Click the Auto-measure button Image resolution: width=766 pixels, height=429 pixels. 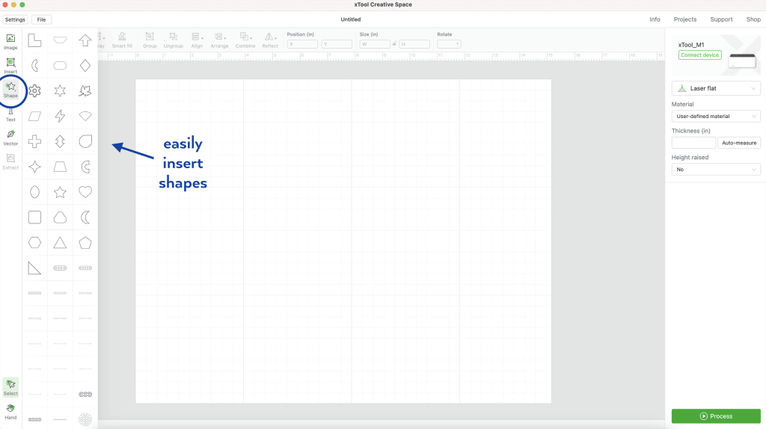pos(738,143)
